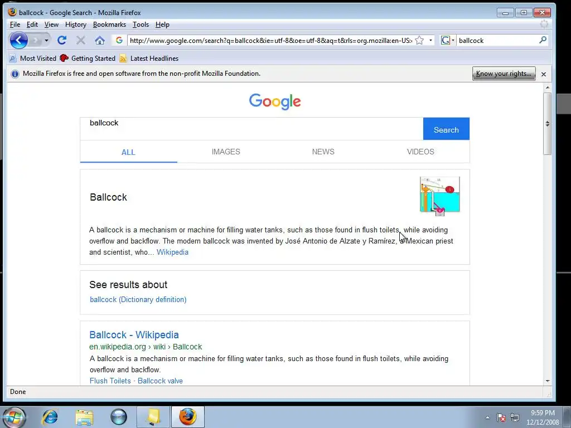Reload the page with the Refresh icon
The width and height of the screenshot is (571, 428).
point(62,40)
